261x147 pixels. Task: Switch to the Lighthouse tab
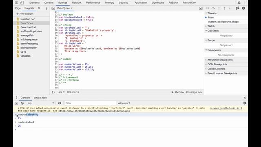158,3
